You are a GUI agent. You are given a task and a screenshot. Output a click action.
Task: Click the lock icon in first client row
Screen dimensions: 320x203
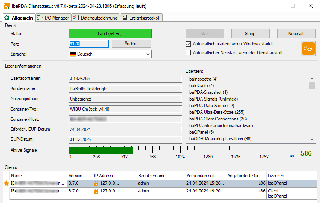pos(96,183)
